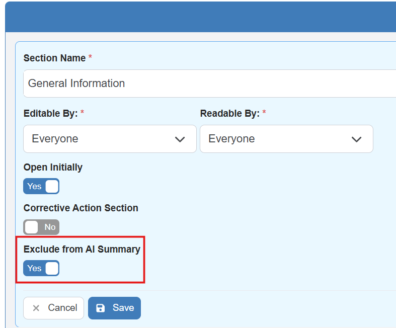Viewport: 396px width, 328px height.
Task: Click the Editable By label
Action: 50,114
